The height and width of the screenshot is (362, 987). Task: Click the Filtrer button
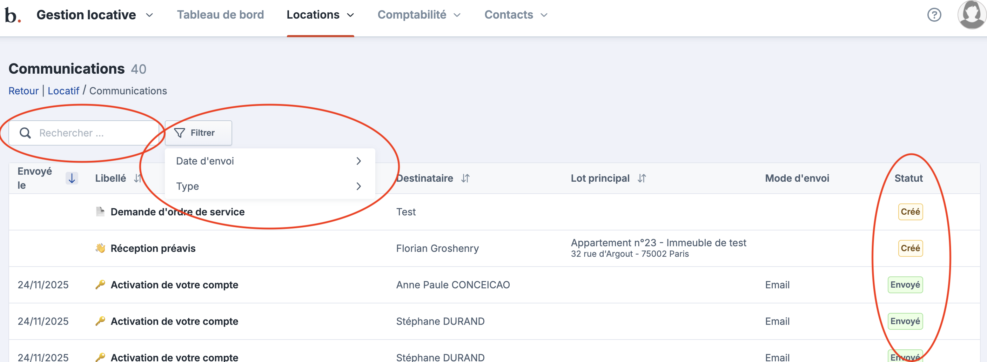pos(198,133)
